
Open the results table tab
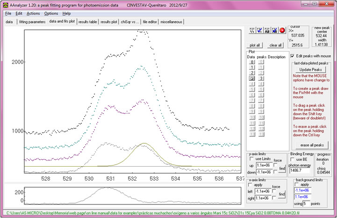88,22
